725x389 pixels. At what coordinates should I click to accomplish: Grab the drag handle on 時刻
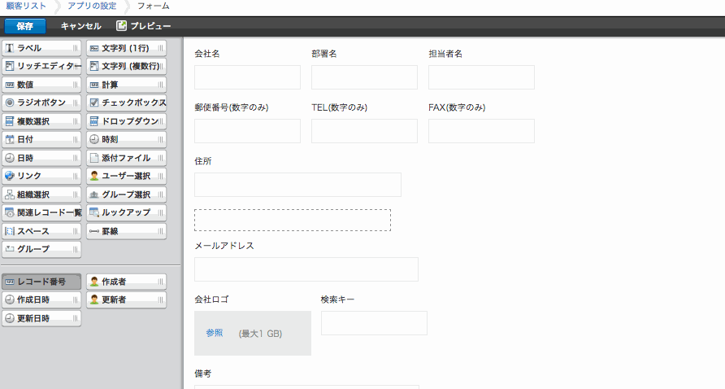[x=160, y=139]
